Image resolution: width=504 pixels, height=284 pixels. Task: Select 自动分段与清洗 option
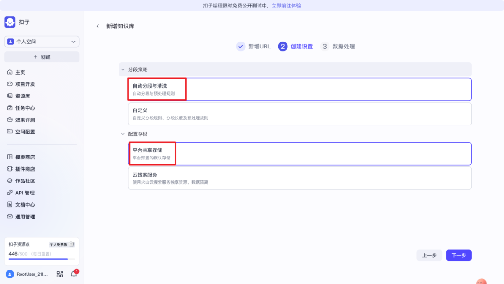(300, 89)
